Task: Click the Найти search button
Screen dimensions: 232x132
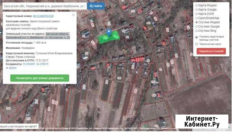Action: click(96, 6)
